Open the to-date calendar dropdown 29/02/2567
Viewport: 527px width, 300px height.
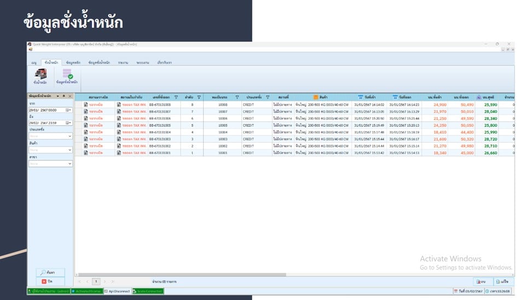(68, 123)
